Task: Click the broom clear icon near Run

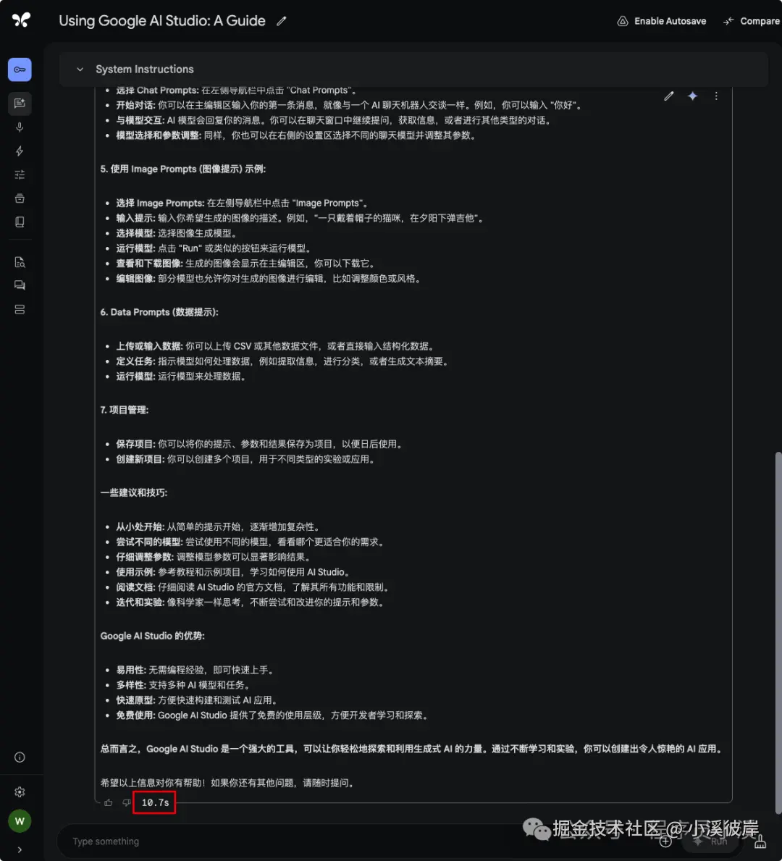Action: [x=760, y=841]
